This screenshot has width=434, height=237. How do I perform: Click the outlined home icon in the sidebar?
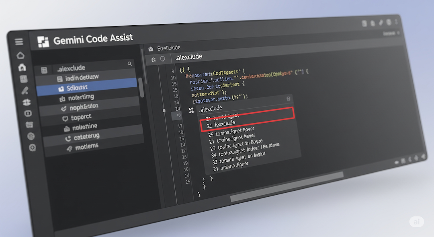[x=20, y=56]
